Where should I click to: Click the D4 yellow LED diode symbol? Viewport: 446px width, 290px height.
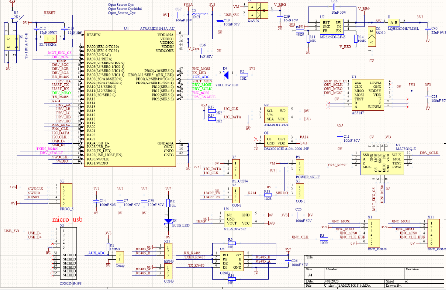[226, 75]
